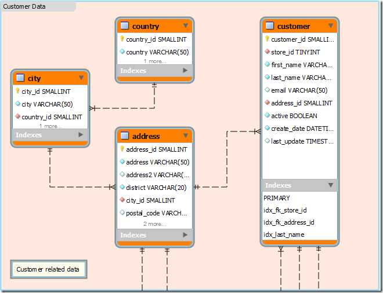Viewport: 383px width, 293px height.
Task: Collapse the country table with header arrow
Action: [x=186, y=25]
